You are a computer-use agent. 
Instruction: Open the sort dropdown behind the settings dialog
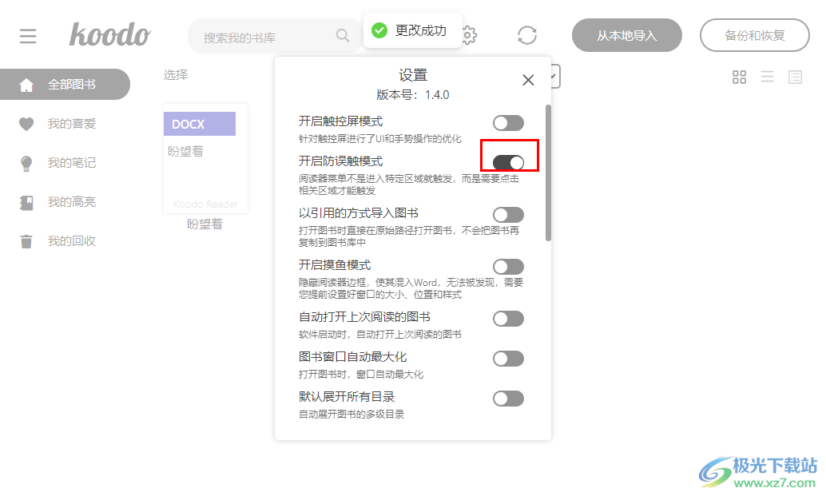coord(555,77)
